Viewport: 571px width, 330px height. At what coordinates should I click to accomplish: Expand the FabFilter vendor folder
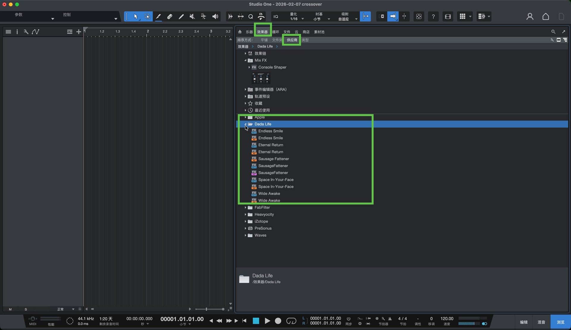tap(245, 207)
